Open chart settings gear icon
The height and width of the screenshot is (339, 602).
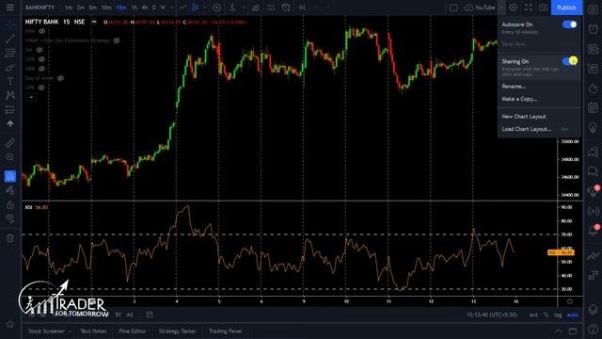tap(514, 8)
